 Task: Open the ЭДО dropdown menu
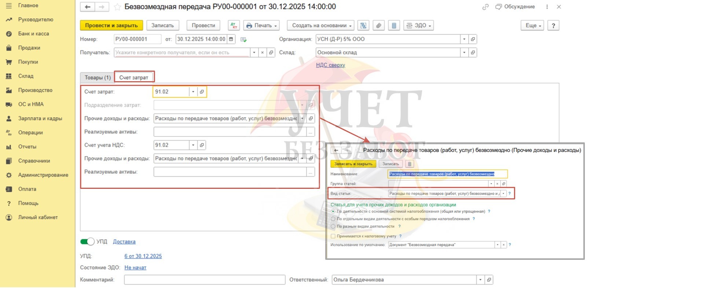(x=419, y=26)
